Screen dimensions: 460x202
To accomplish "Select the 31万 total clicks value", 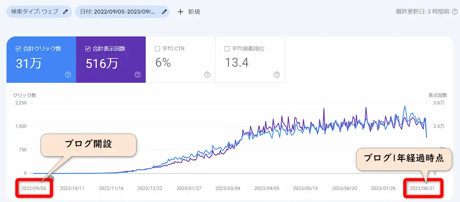I will pos(28,63).
